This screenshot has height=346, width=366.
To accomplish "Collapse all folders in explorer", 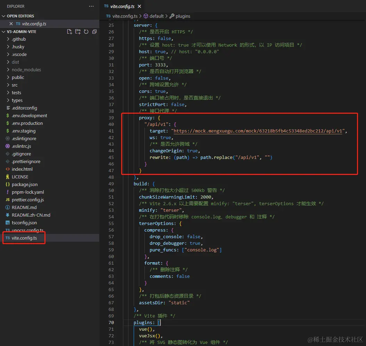I will [x=94, y=32].
